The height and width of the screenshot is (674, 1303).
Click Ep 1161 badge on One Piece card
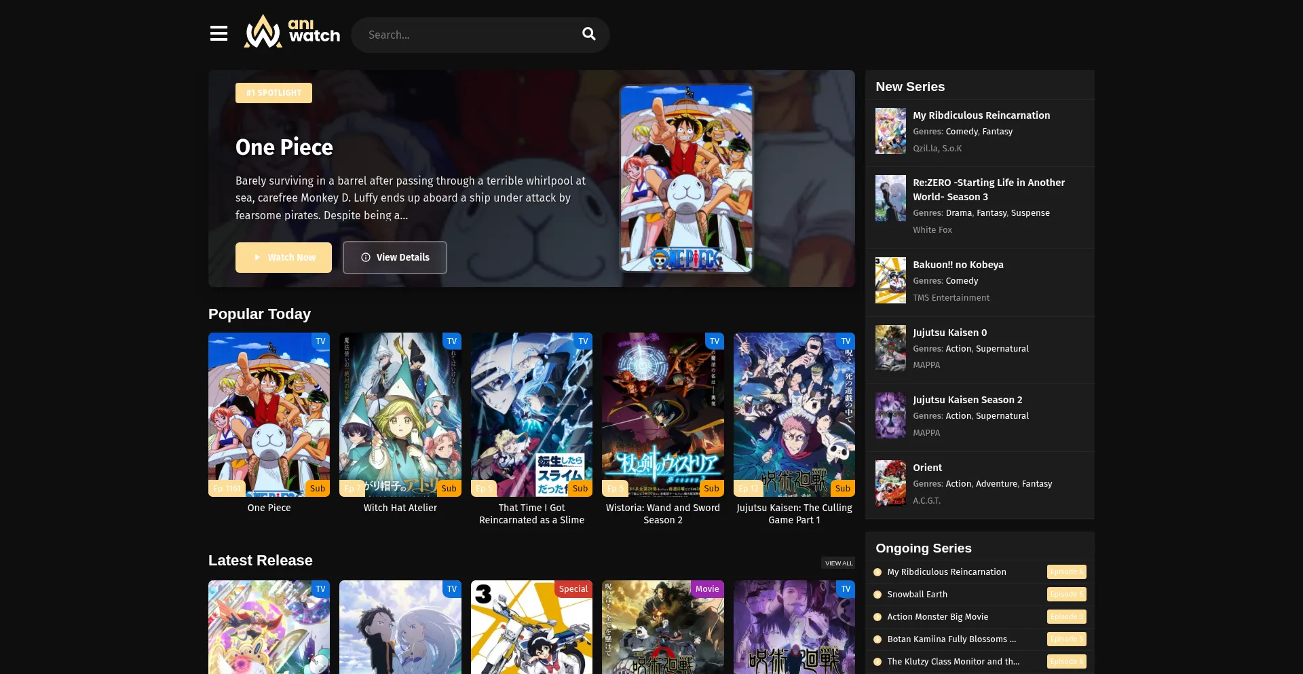[x=227, y=488]
